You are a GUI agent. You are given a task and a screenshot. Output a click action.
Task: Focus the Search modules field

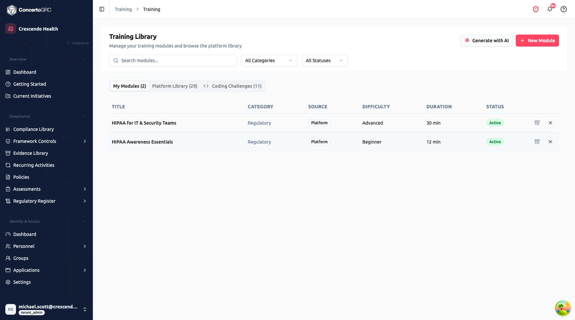[173, 60]
